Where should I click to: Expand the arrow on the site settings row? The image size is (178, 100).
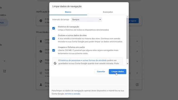(137, 73)
